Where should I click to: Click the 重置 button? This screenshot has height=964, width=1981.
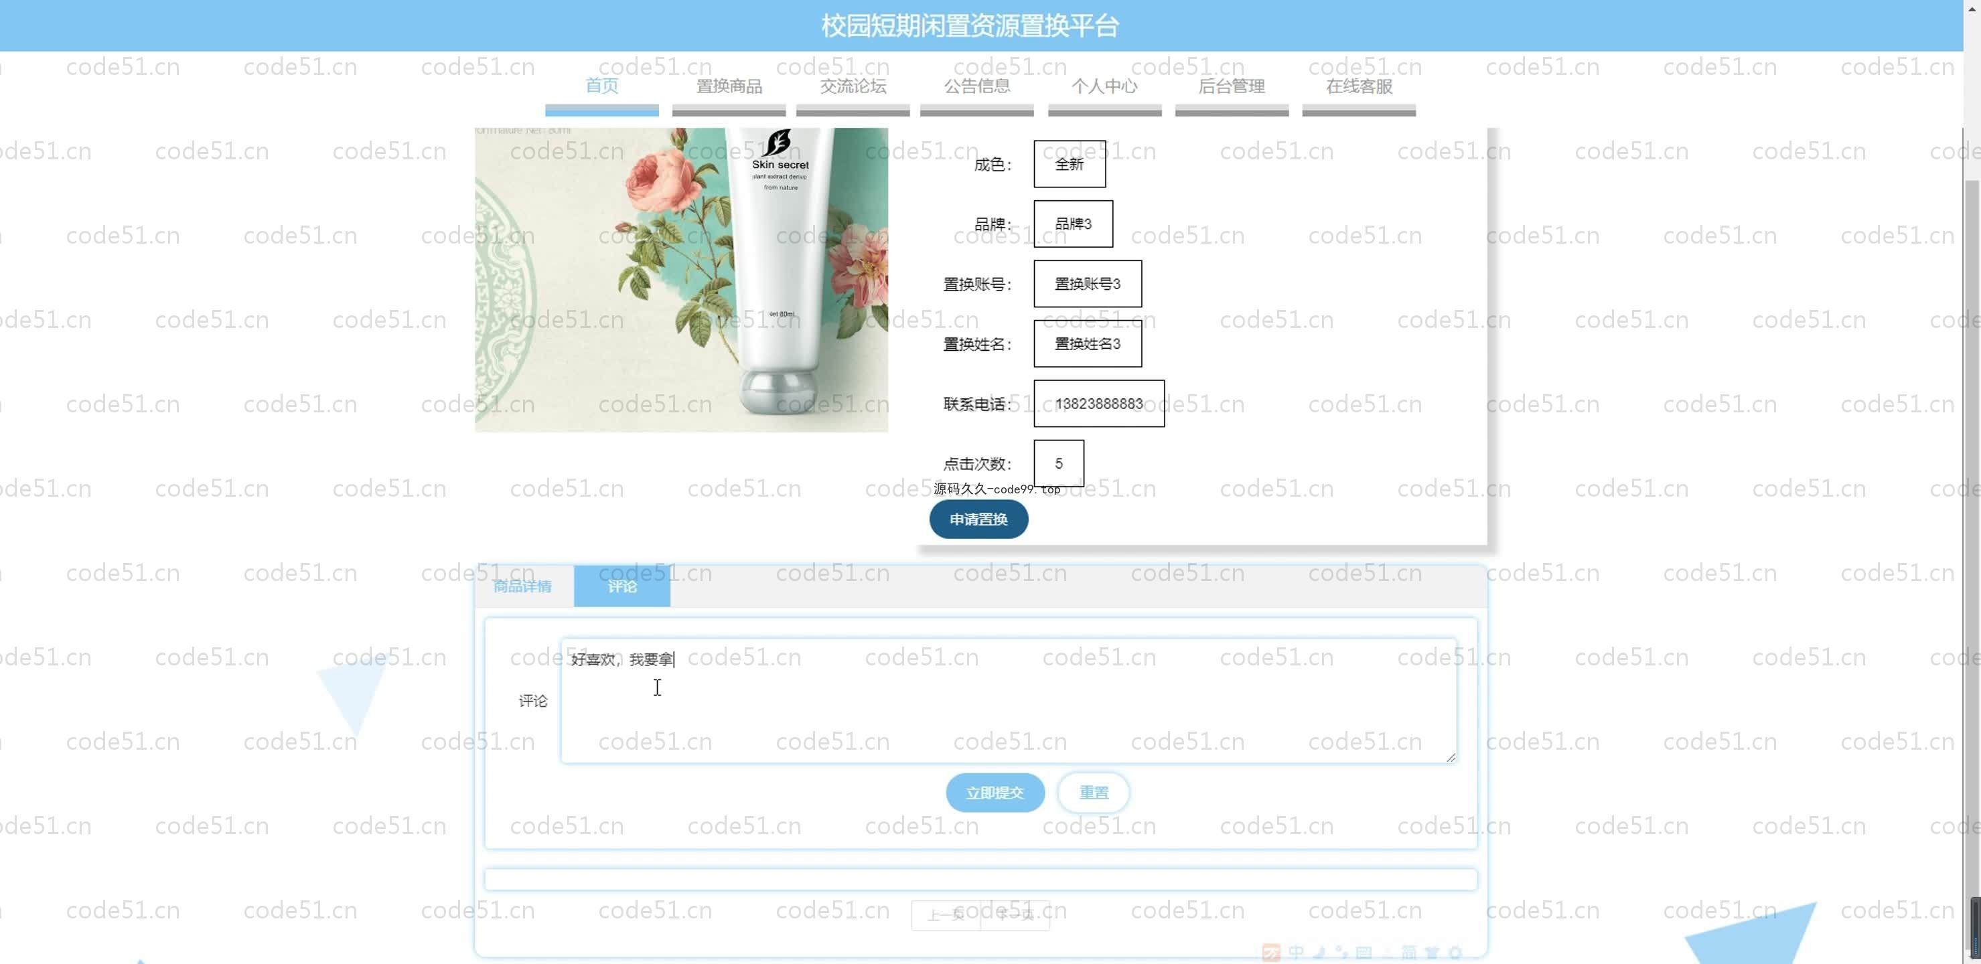pyautogui.click(x=1094, y=793)
